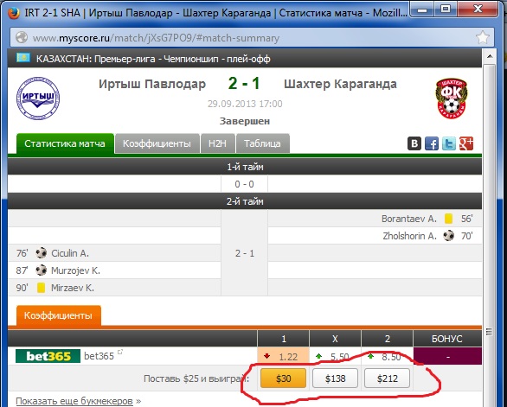Click the Irtysh Pavlodar team logo
507x407 pixels.
38,99
